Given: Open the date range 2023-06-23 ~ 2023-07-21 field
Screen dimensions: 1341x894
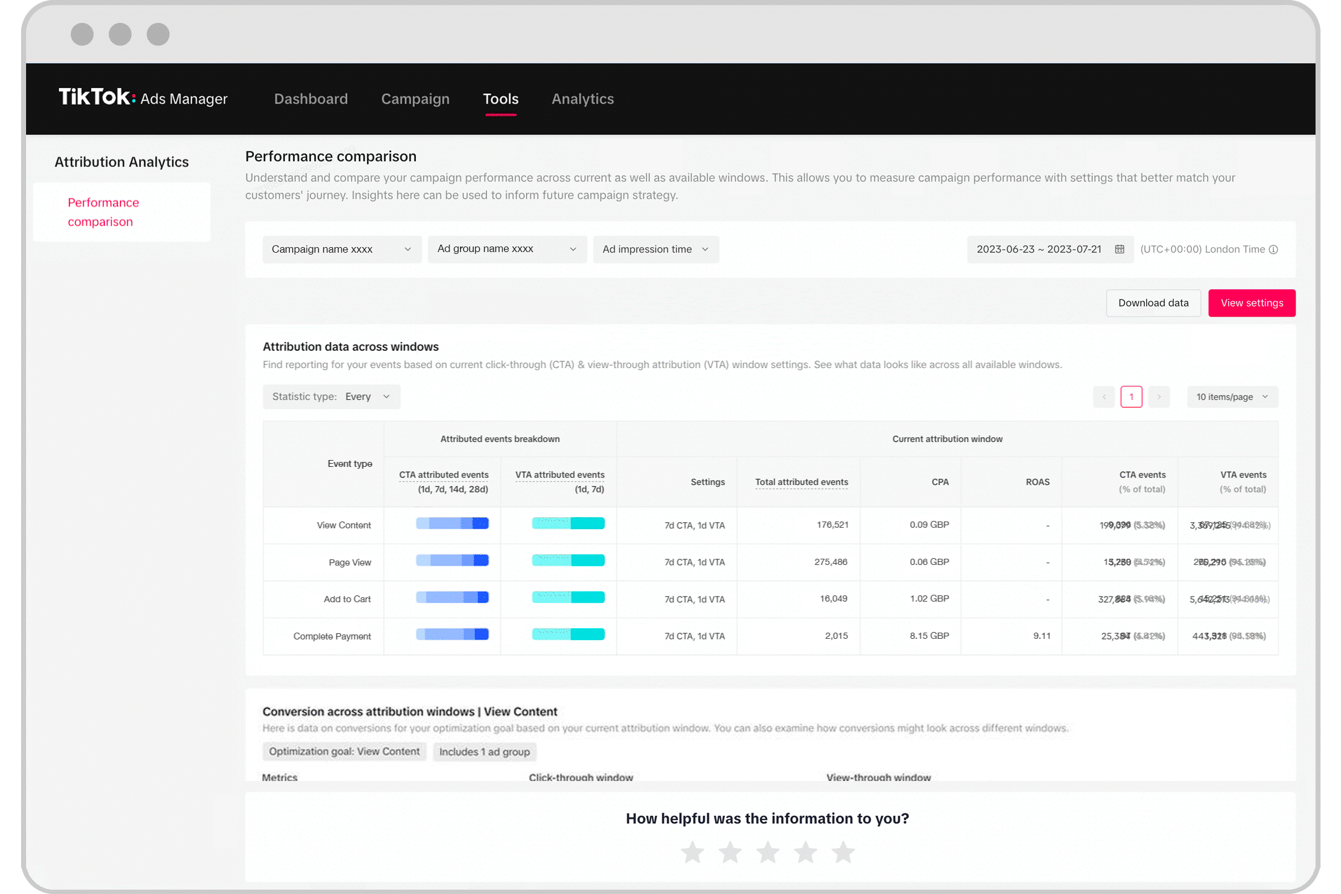Looking at the screenshot, I should [1050, 249].
